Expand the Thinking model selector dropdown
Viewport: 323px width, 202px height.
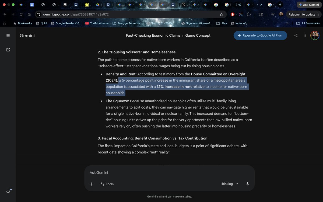pyautogui.click(x=229, y=184)
